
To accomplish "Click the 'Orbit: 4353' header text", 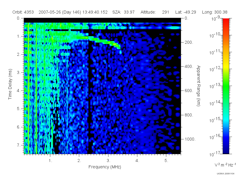I will [23, 12].
